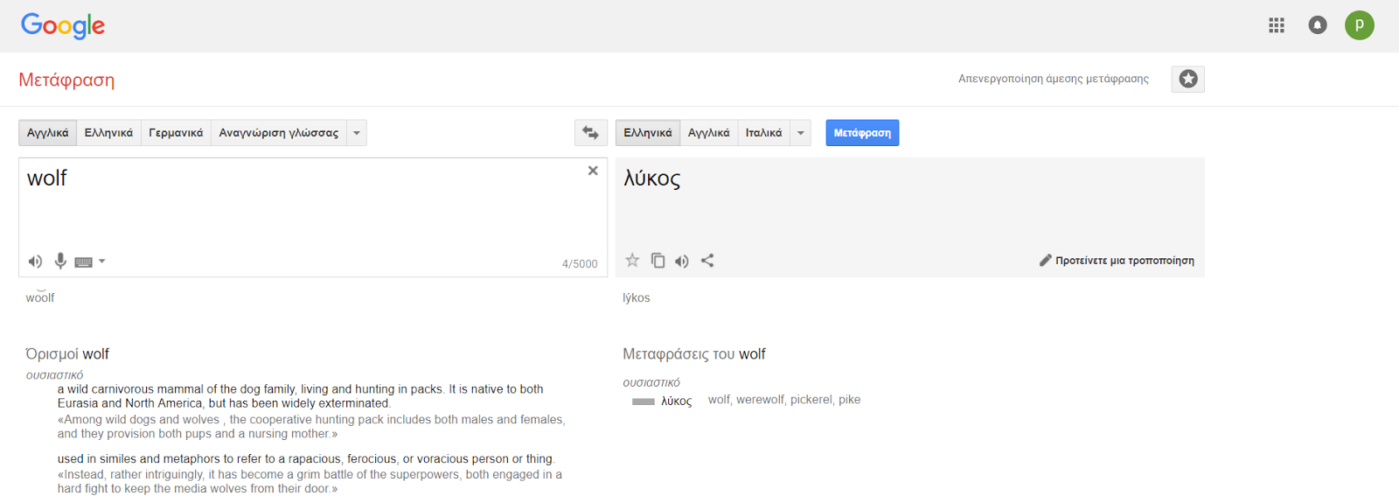Click the Μεταφράσεις του wolf heading

point(694,354)
